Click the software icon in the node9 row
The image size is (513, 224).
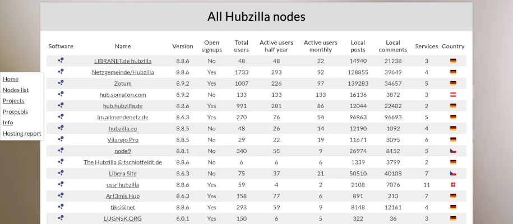(x=61, y=151)
